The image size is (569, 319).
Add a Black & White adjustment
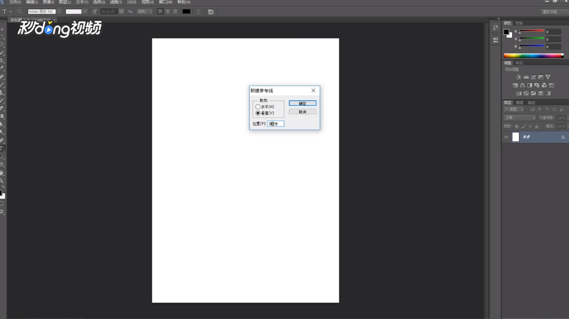coord(529,85)
